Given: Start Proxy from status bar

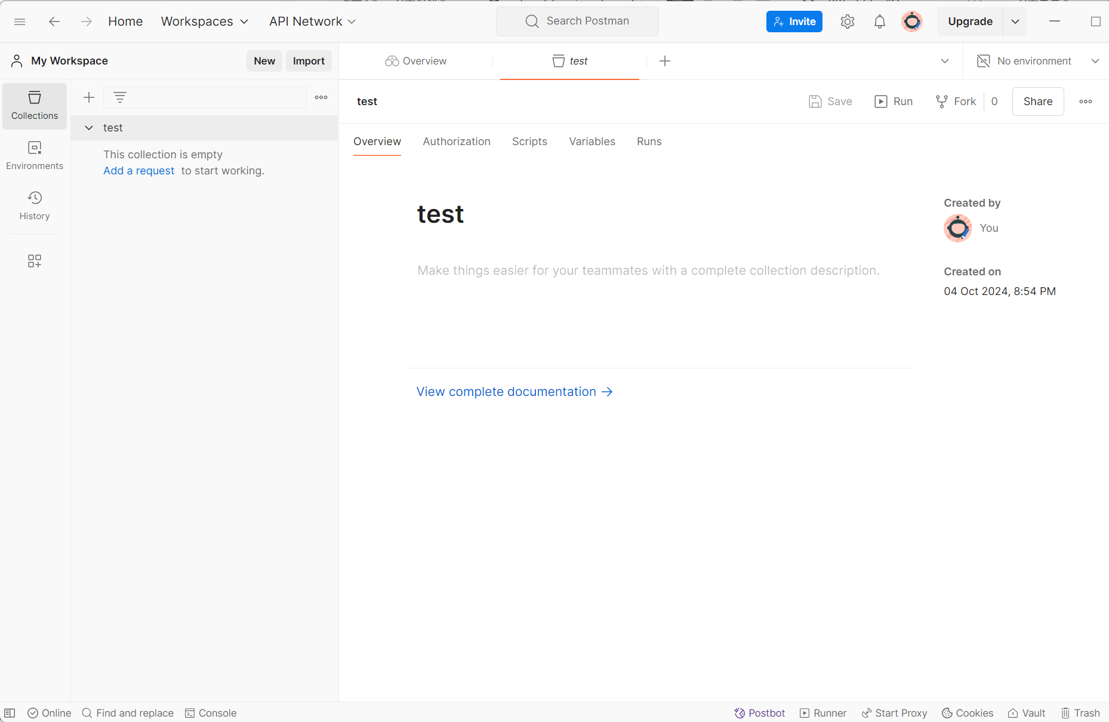Looking at the screenshot, I should pyautogui.click(x=894, y=713).
